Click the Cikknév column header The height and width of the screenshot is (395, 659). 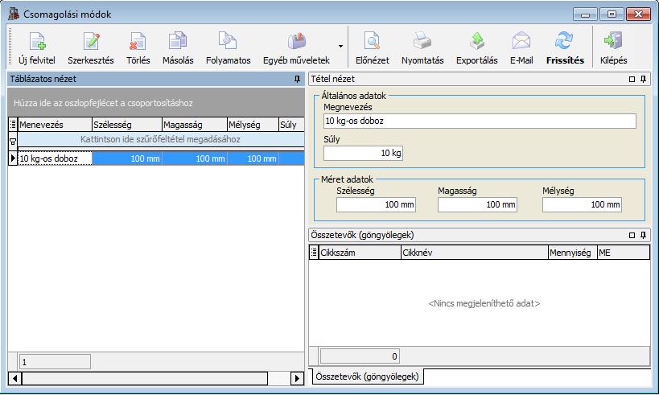pos(475,253)
